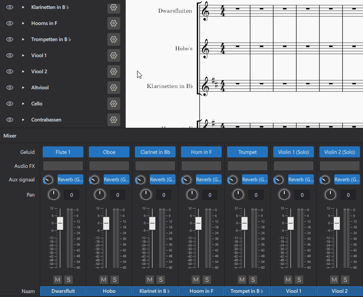Hide the Hoorns in F instrument
The height and width of the screenshot is (297, 363).
point(9,23)
